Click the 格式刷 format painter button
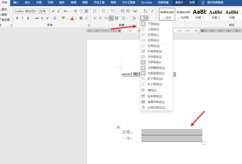Viewport: 242px width, 164px height. (5, 20)
